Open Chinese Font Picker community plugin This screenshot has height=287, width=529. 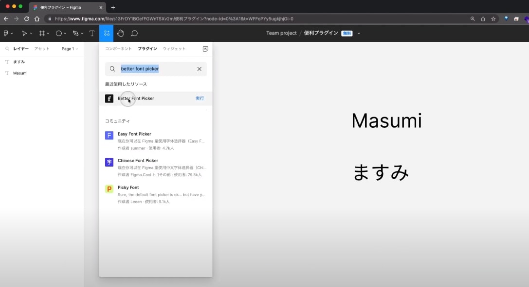tap(156, 168)
